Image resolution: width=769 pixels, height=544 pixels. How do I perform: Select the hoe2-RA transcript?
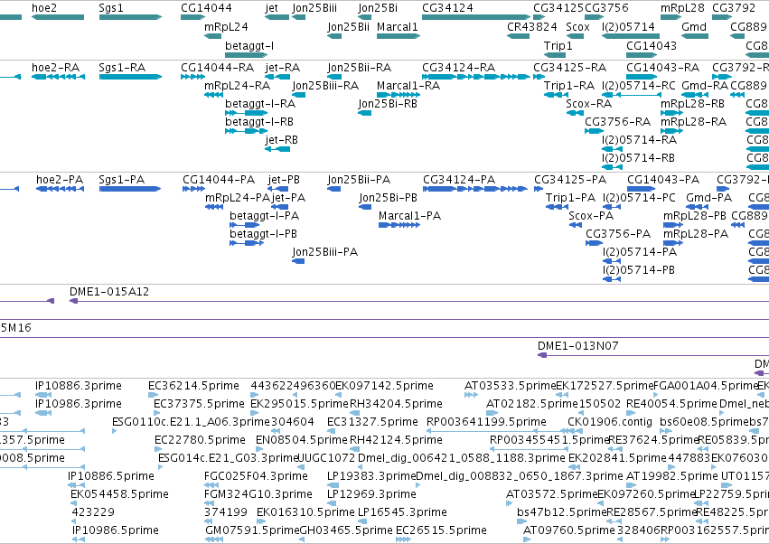pyautogui.click(x=58, y=77)
